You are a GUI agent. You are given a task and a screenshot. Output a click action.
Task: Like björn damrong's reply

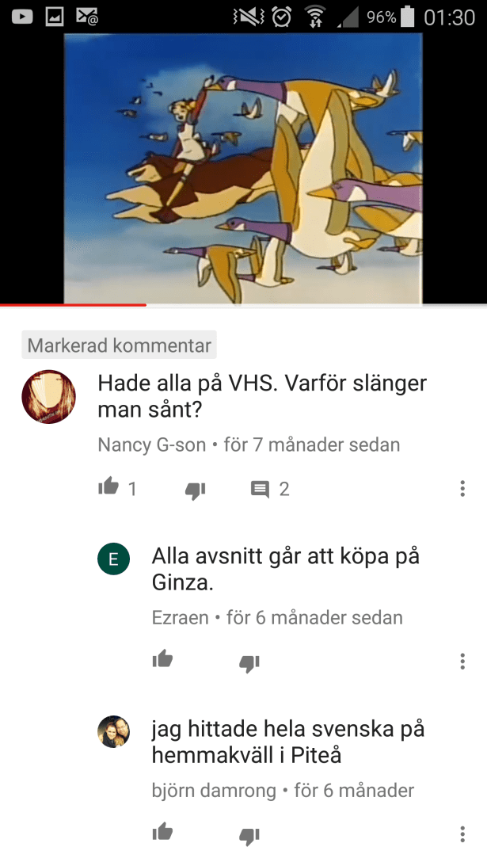(x=162, y=832)
